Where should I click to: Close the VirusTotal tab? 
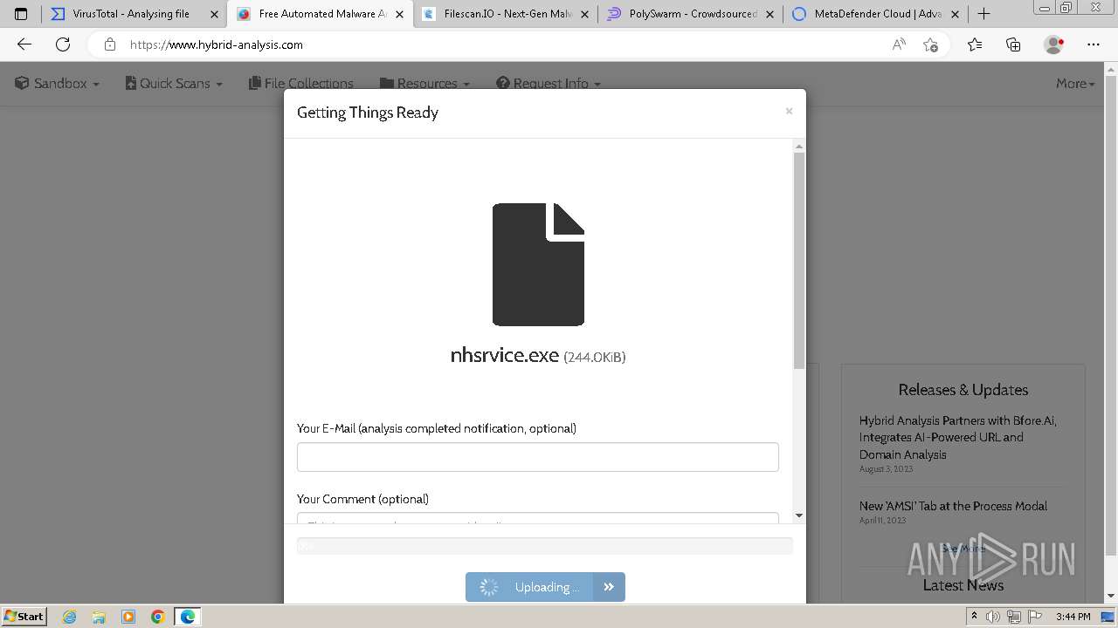coord(214,14)
